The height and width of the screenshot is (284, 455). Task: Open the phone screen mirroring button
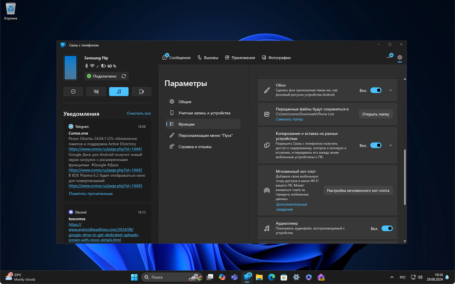click(x=141, y=92)
